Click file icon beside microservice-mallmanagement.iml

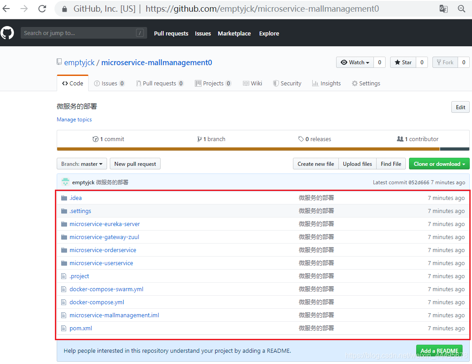pyautogui.click(x=63, y=315)
